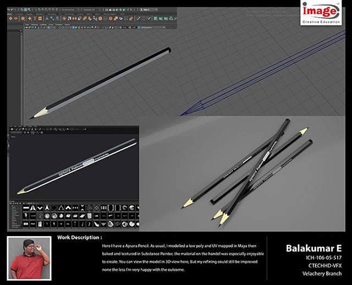This screenshot has width=352, height=285.
Task: Switch to the Sculpting shelf tab
Action: pos(19,14)
